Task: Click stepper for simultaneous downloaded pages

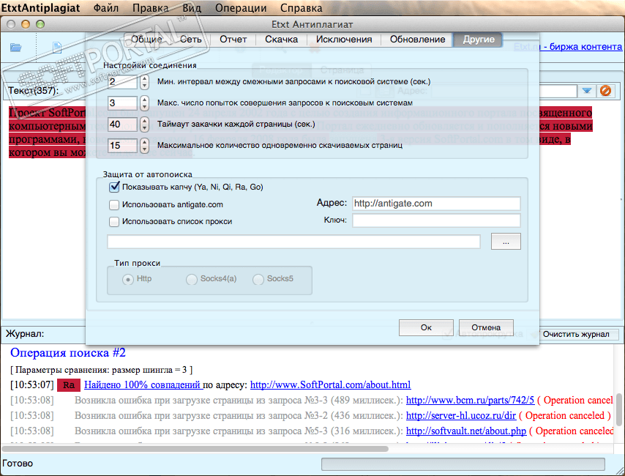Action: click(x=144, y=146)
